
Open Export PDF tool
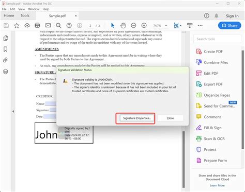point(209,84)
